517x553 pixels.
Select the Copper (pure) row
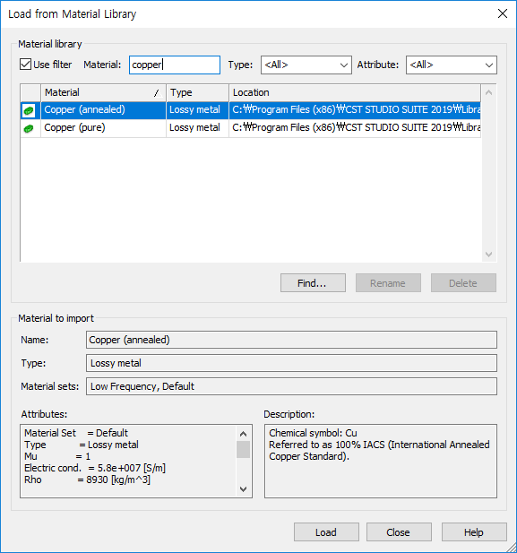(x=251, y=128)
